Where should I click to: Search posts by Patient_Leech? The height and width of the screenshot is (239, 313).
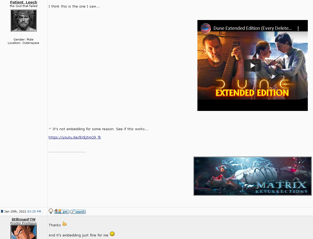coord(78,211)
